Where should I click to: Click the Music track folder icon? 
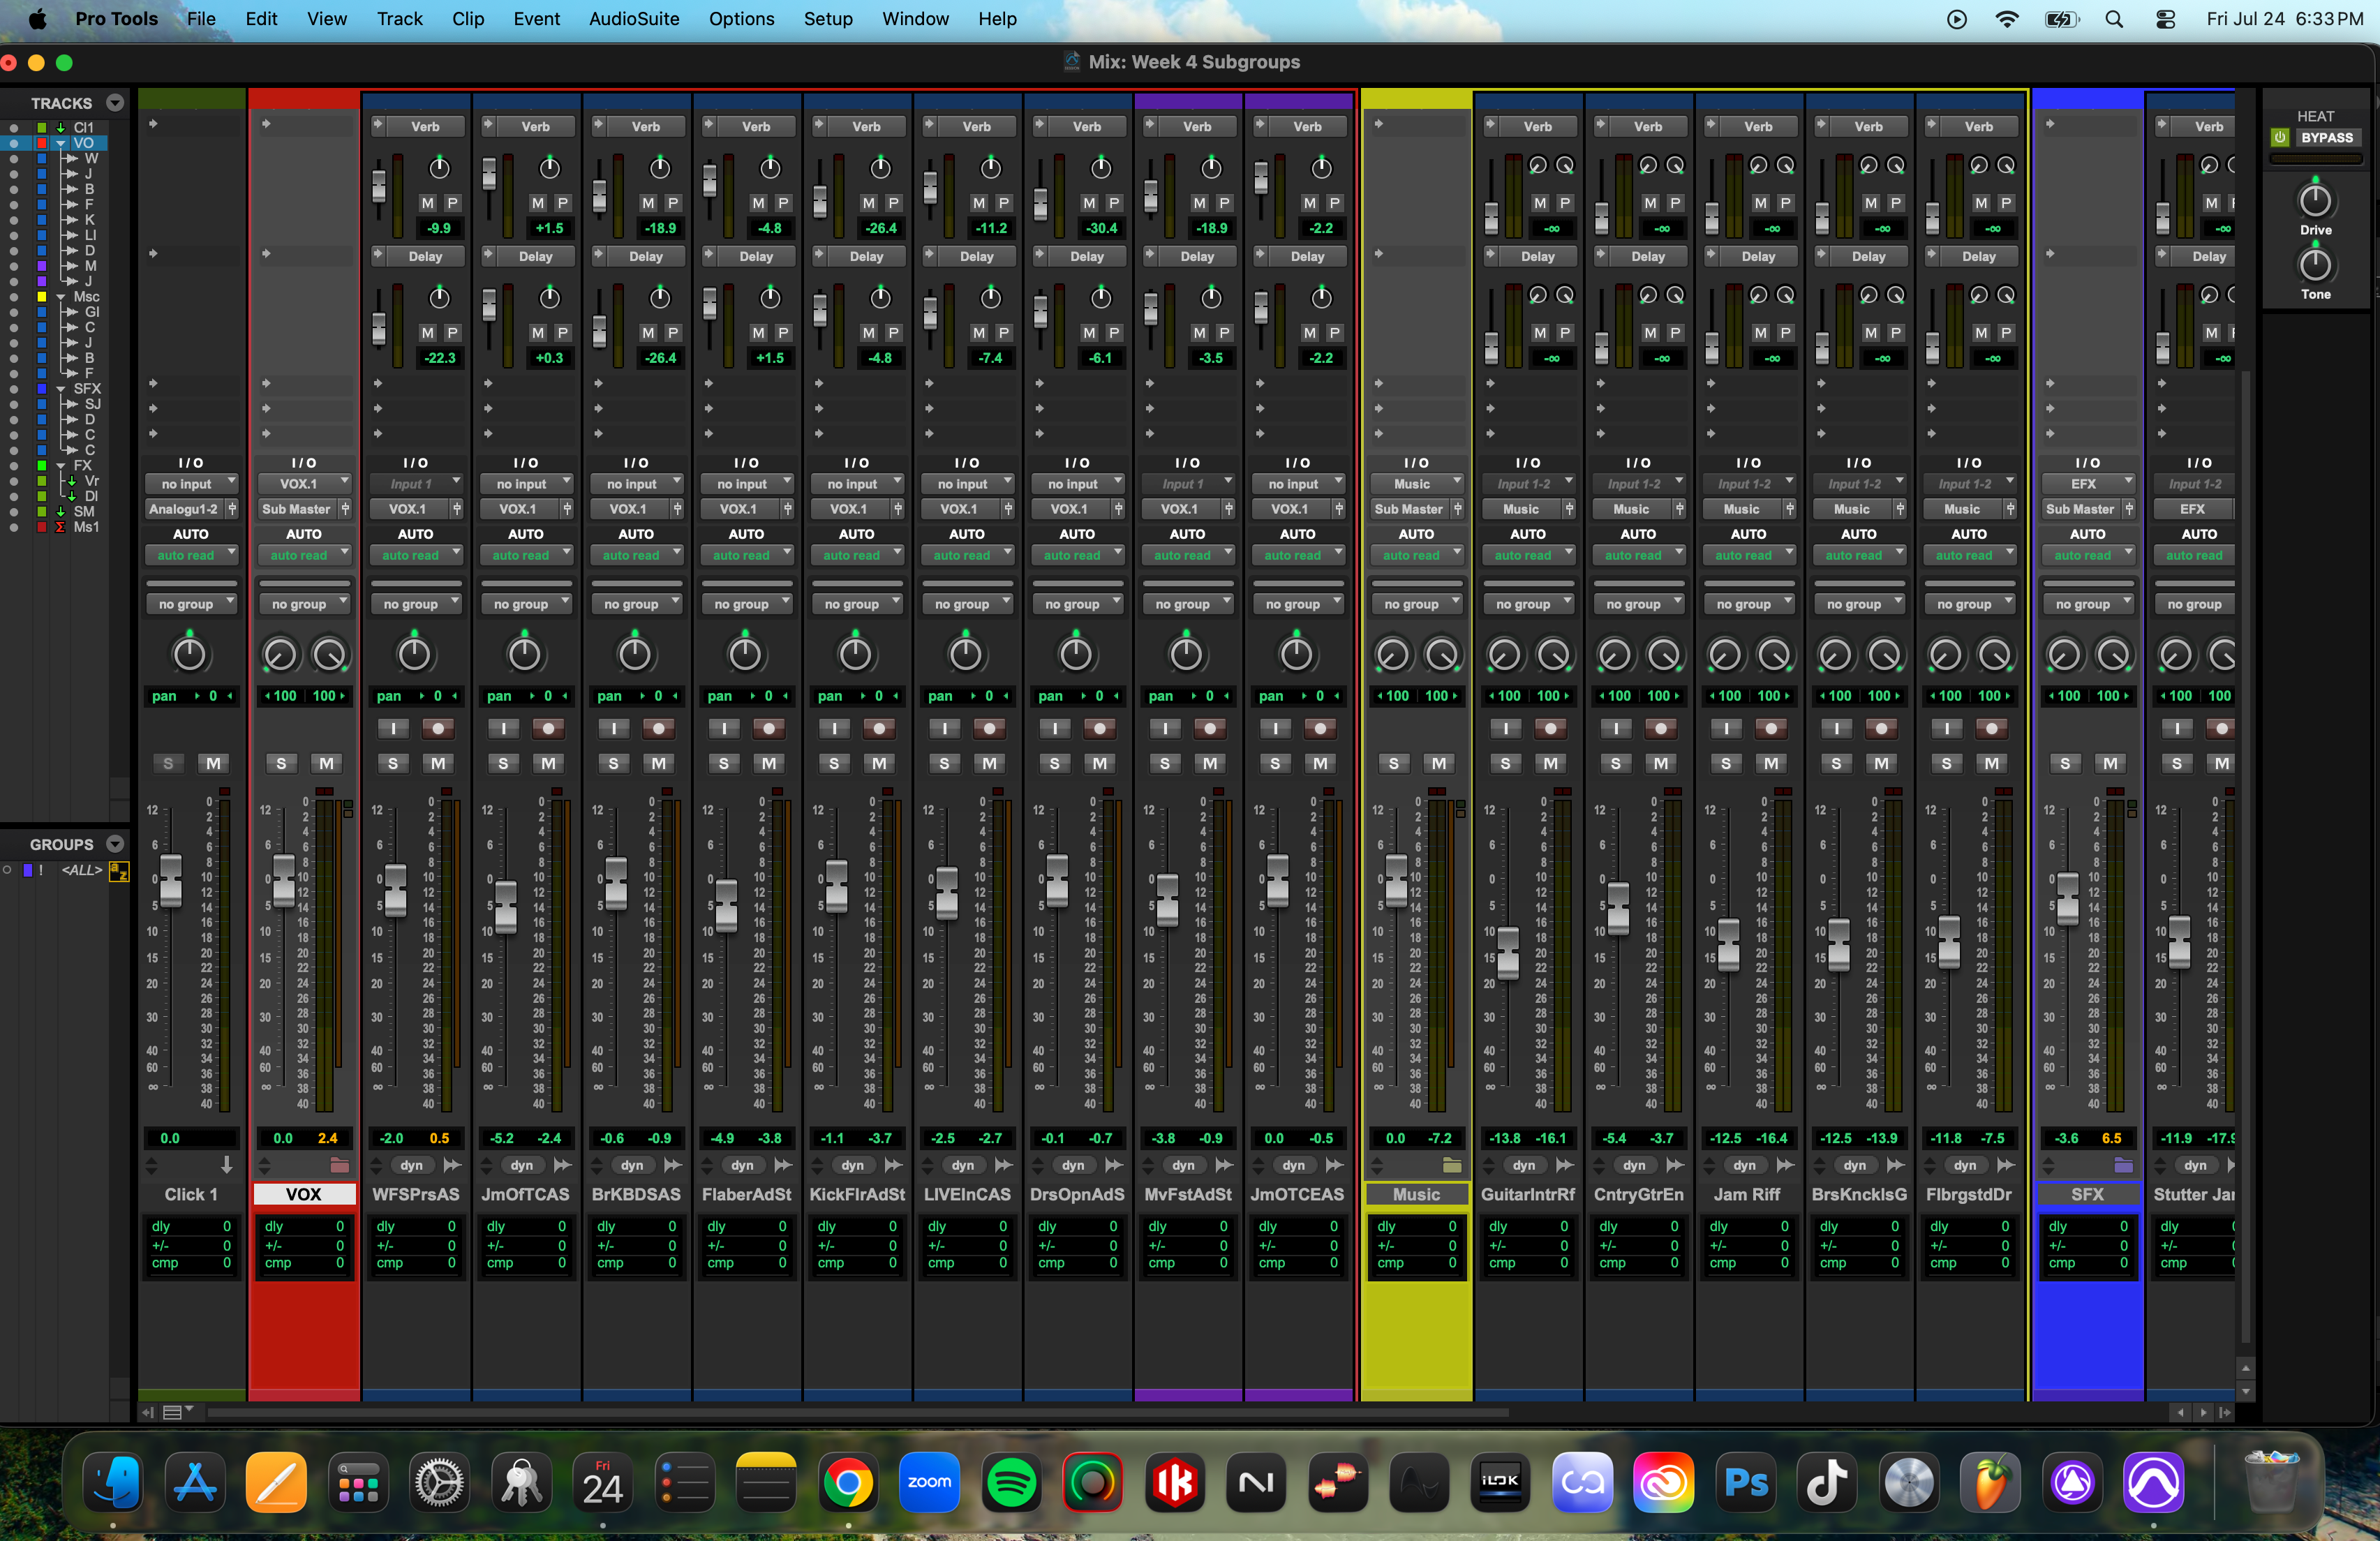point(1452,1165)
